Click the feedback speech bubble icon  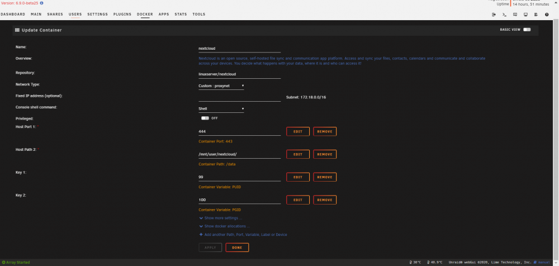click(515, 15)
